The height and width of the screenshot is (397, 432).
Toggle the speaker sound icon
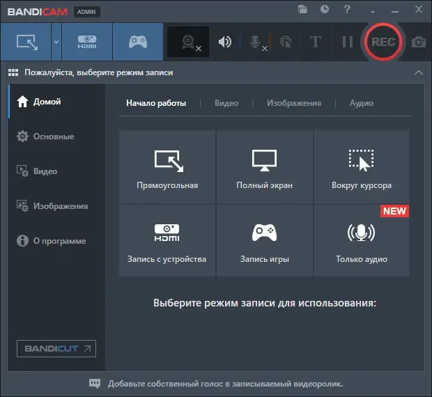225,42
